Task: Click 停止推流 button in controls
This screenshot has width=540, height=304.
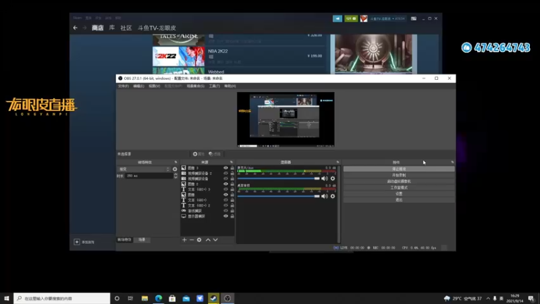Action: [x=399, y=169]
